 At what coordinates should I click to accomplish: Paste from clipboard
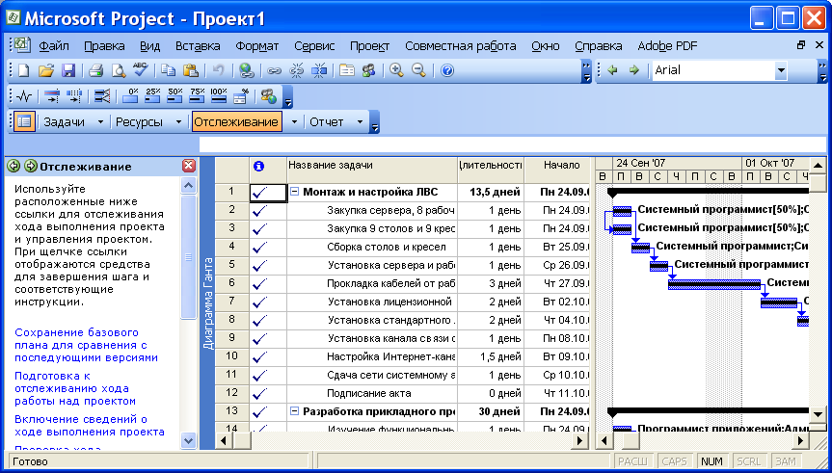191,70
